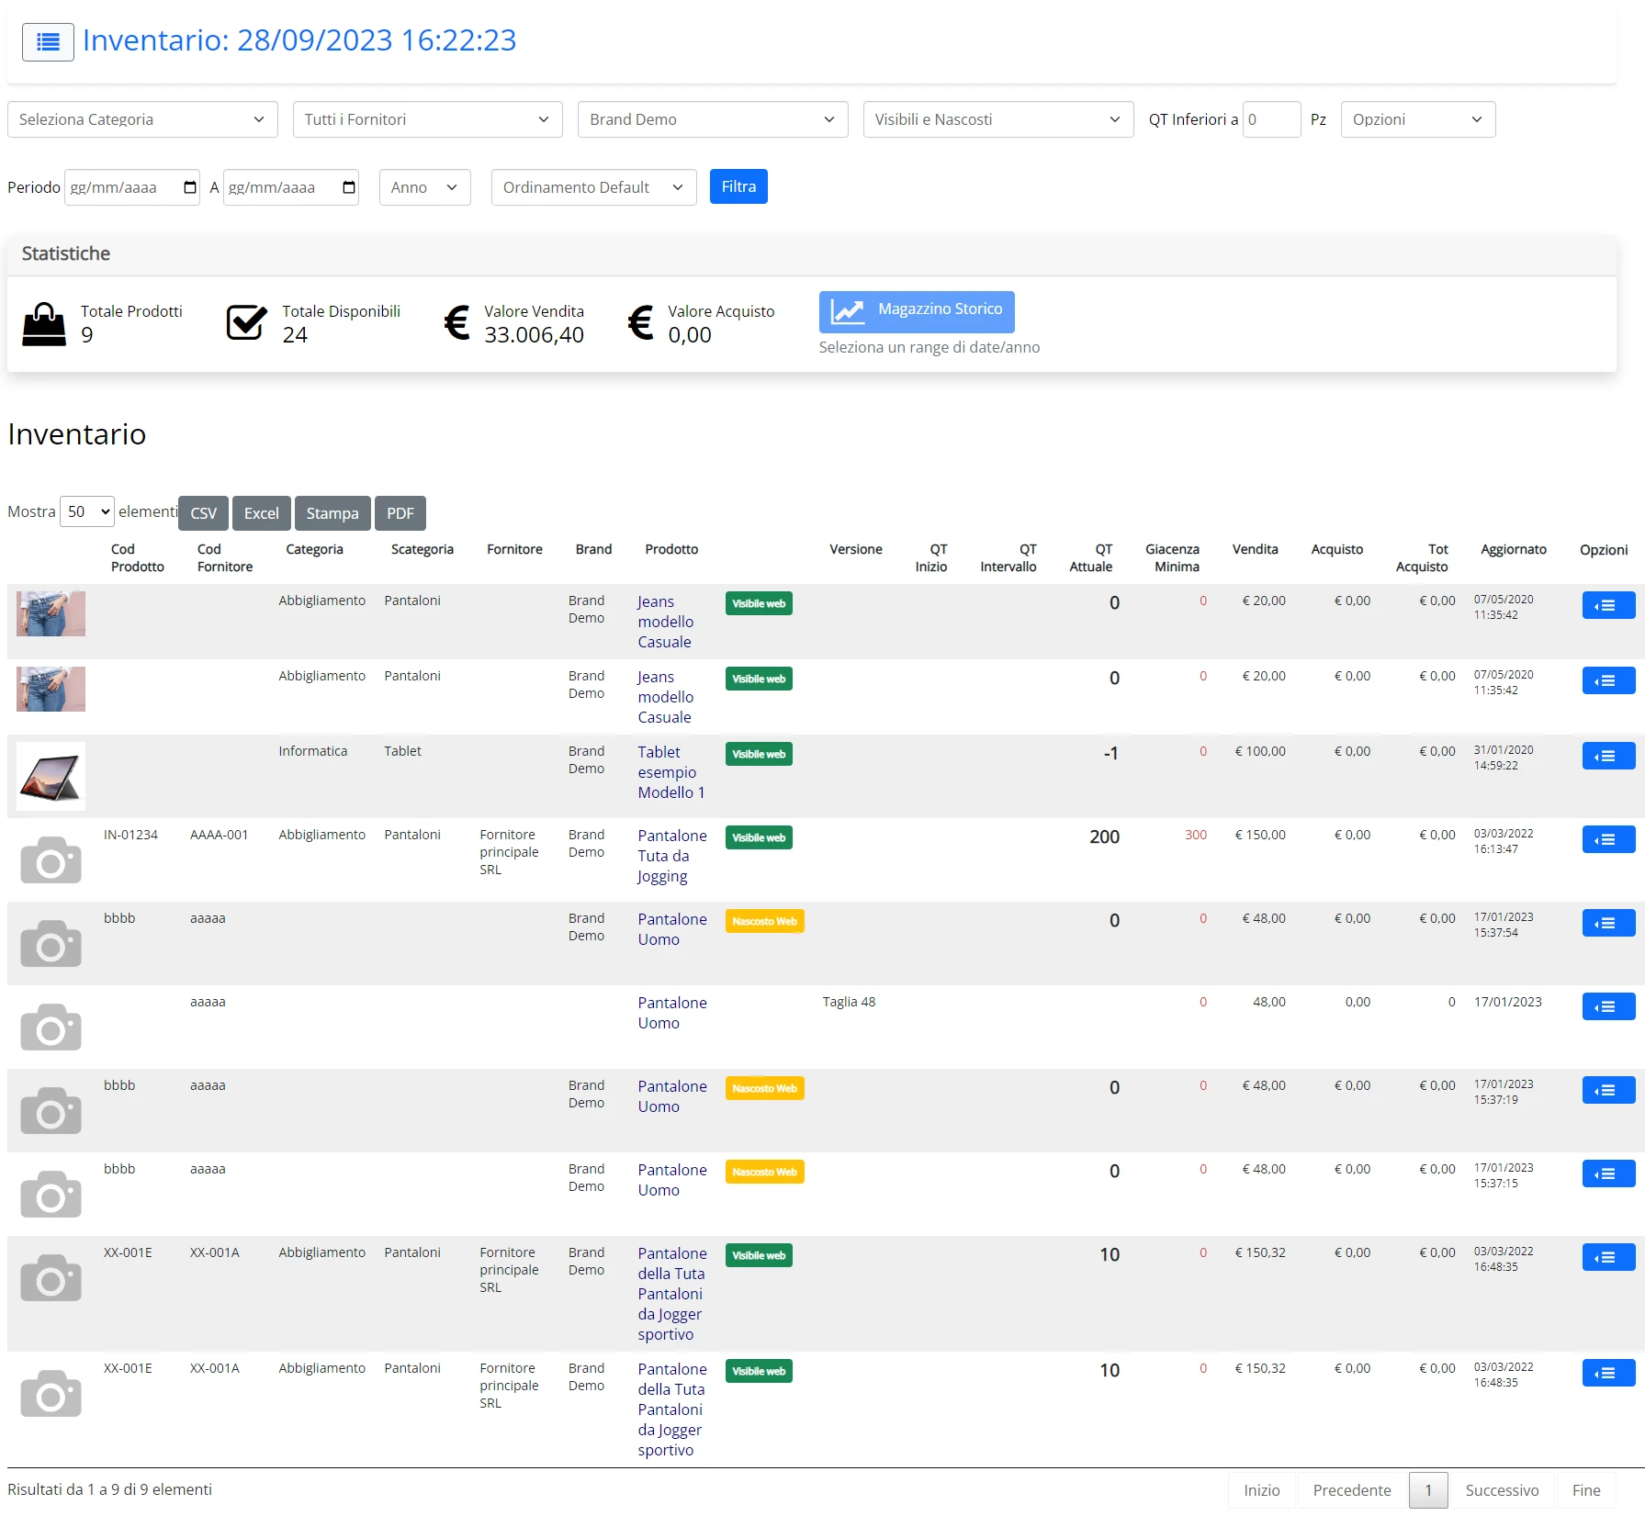Image resolution: width=1645 pixels, height=1516 pixels.
Task: Open the list menu icon beside Inventario title
Action: pyautogui.click(x=48, y=42)
